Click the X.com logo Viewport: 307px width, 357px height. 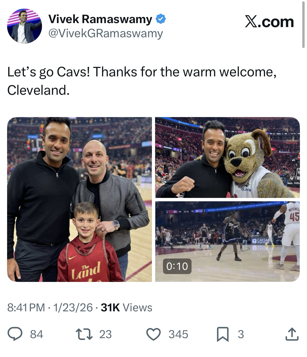269,22
